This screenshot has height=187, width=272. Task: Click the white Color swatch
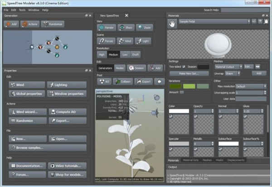[179, 111]
